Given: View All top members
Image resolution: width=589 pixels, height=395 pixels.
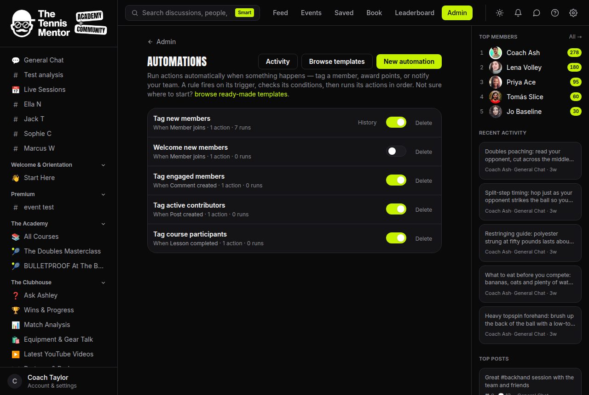Looking at the screenshot, I should [x=575, y=37].
